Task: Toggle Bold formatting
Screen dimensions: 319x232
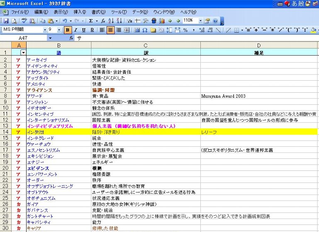Action: click(68, 30)
